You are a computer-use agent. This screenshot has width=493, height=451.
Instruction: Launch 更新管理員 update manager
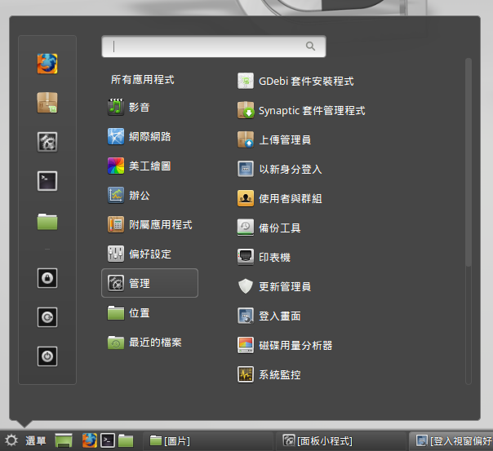tap(274, 286)
